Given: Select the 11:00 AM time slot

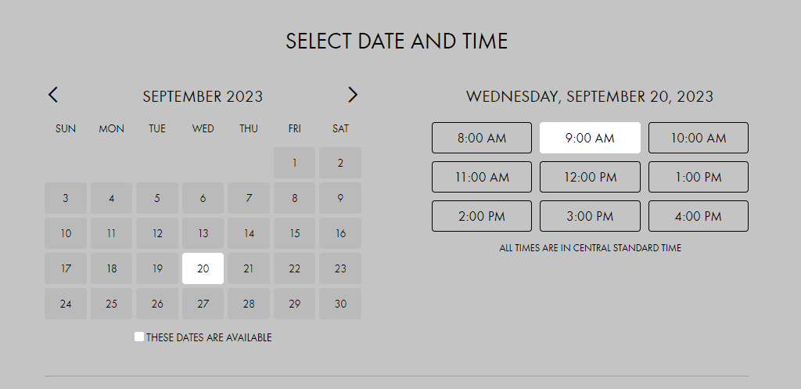Looking at the screenshot, I should click(482, 177).
